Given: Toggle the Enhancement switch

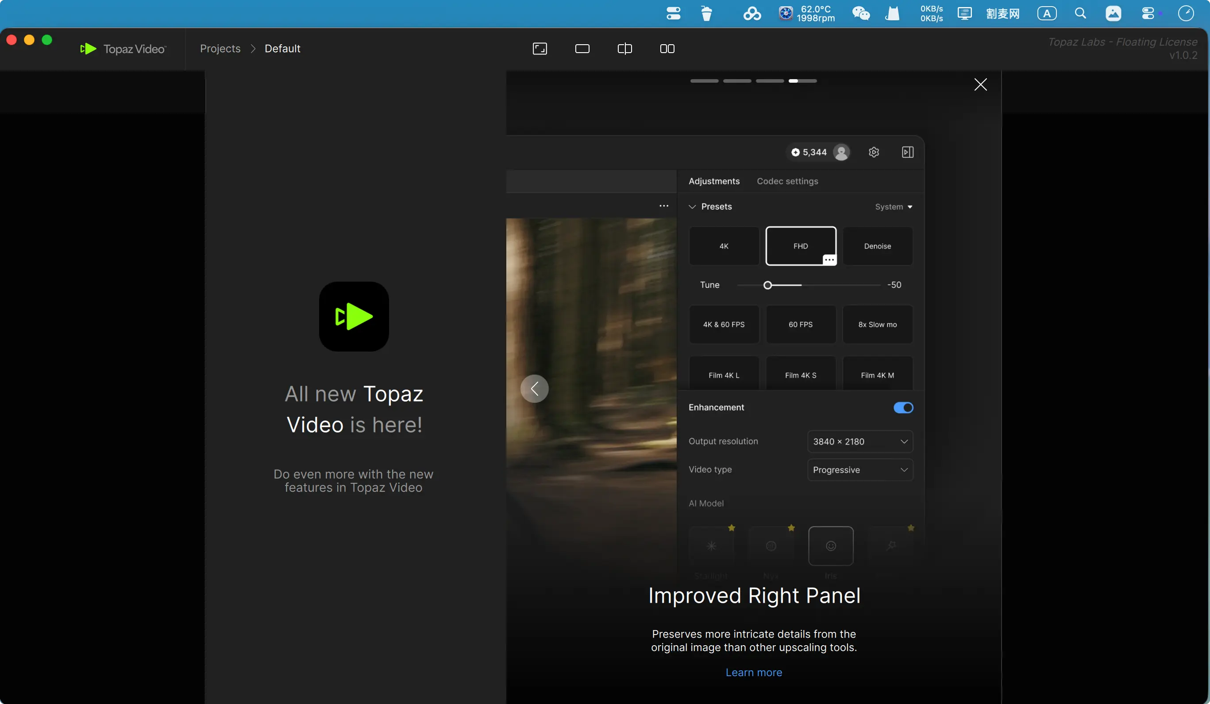Looking at the screenshot, I should pyautogui.click(x=903, y=407).
